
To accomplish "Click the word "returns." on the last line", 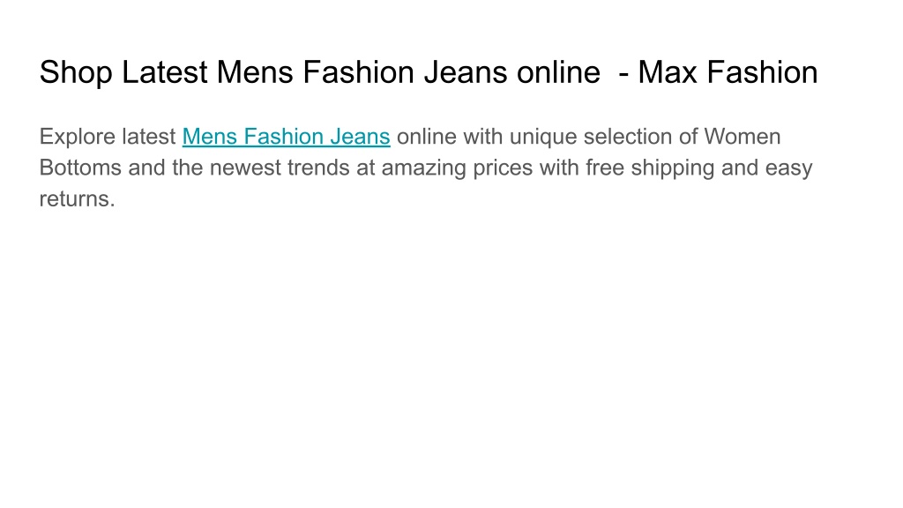I will coord(78,198).
